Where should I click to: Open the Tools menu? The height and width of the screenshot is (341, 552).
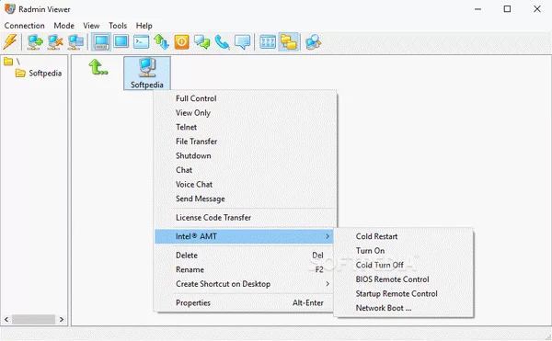118,26
